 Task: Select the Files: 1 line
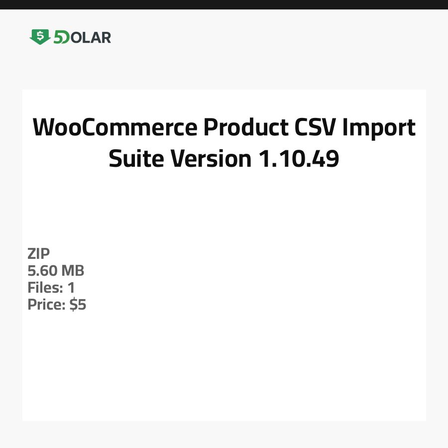51,288
